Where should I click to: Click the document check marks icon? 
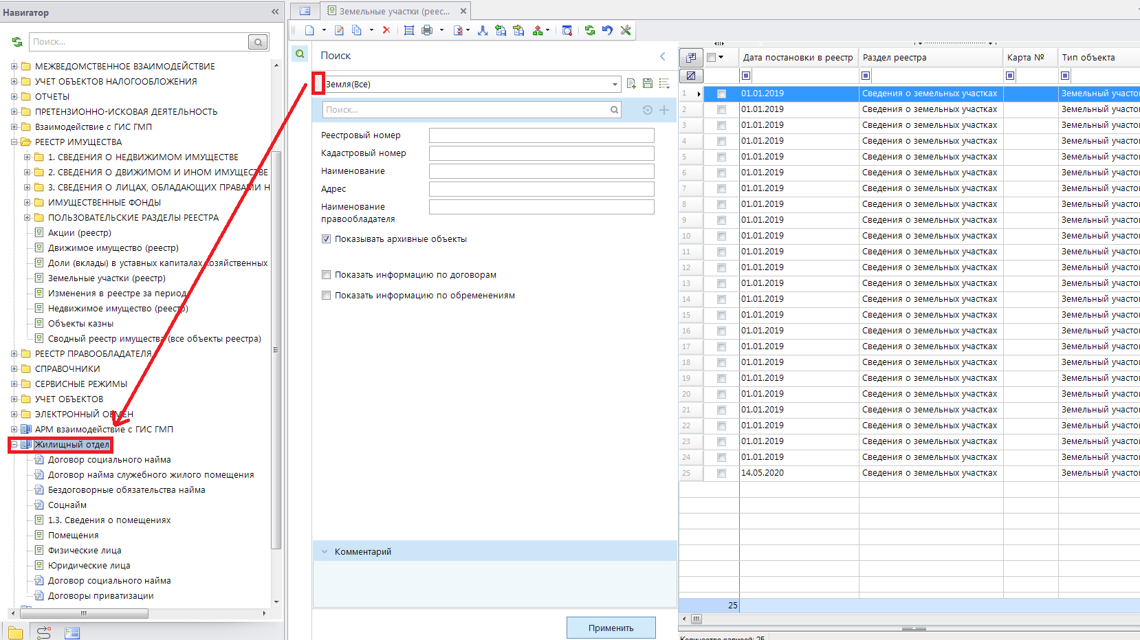[x=458, y=30]
